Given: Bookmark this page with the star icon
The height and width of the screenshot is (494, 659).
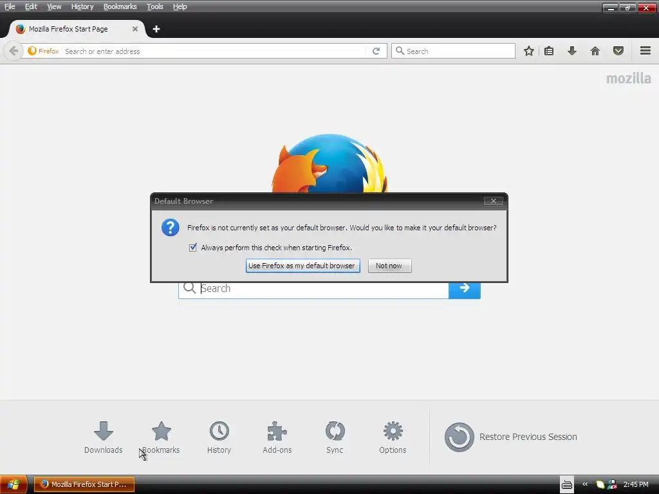Looking at the screenshot, I should (x=529, y=51).
